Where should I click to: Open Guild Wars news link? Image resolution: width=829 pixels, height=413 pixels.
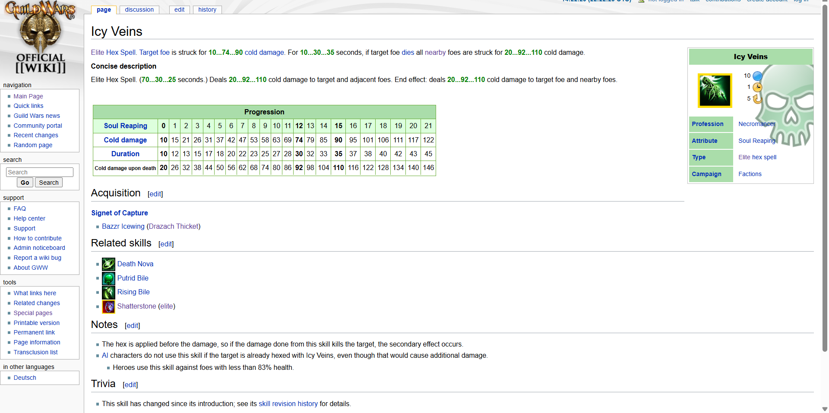(37, 116)
